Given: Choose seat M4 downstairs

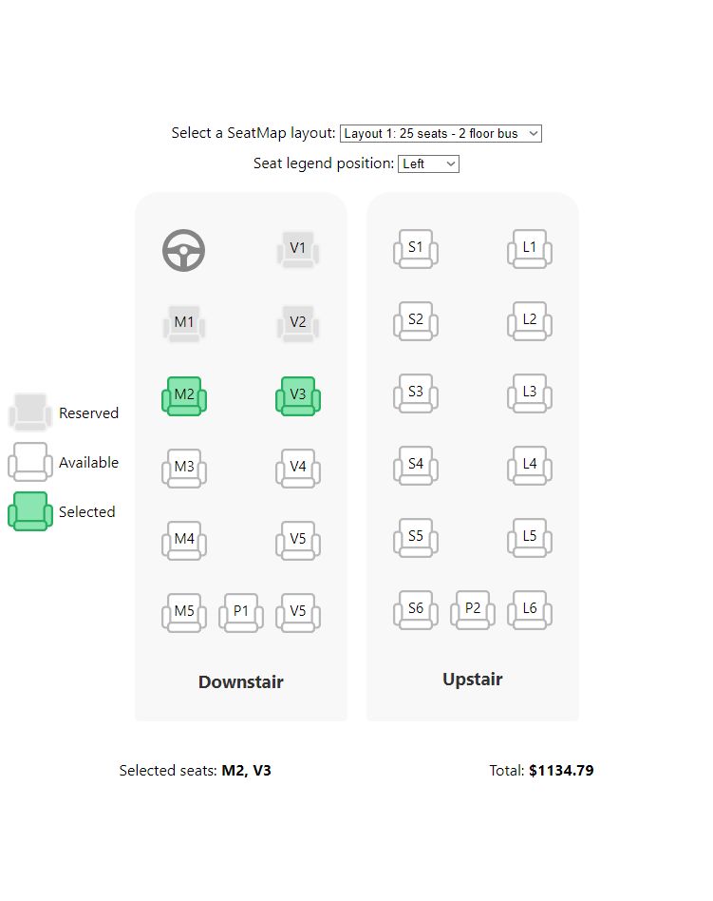Looking at the screenshot, I should (184, 540).
